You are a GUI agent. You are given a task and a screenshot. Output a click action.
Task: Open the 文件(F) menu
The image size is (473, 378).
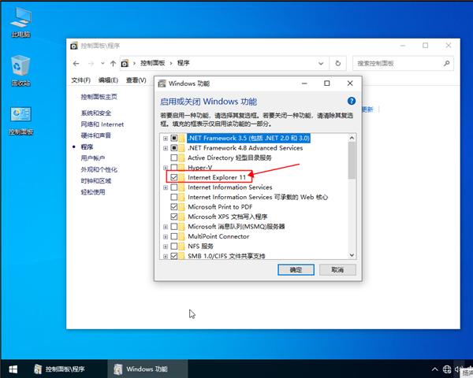(x=81, y=80)
